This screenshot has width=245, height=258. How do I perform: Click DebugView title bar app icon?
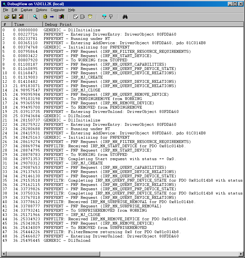click(4, 4)
